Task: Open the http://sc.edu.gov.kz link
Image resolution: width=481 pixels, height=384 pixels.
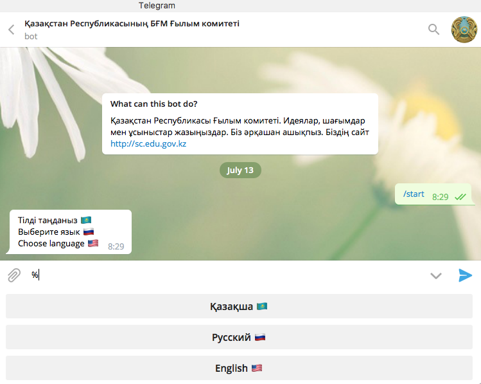Action: pos(148,144)
